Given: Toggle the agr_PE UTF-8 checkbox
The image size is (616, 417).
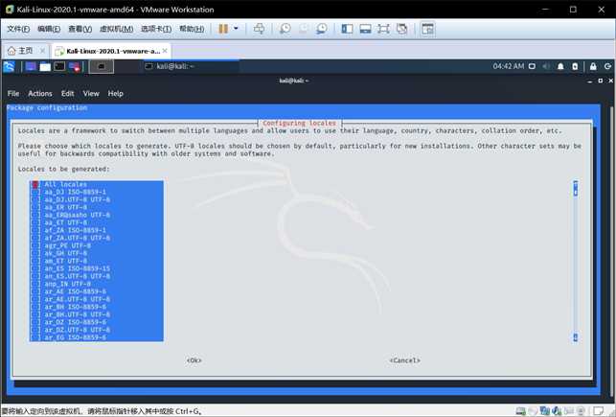Looking at the screenshot, I should pos(35,245).
